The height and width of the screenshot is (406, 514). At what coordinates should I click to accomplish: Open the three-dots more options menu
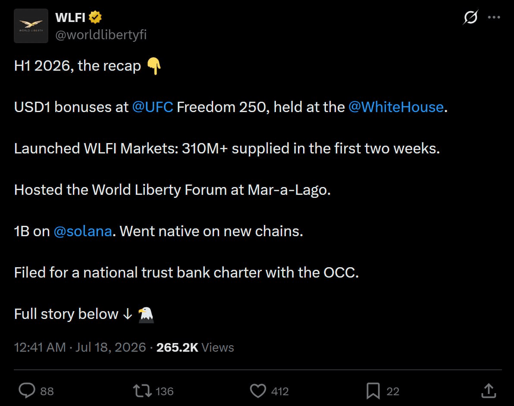pos(494,17)
